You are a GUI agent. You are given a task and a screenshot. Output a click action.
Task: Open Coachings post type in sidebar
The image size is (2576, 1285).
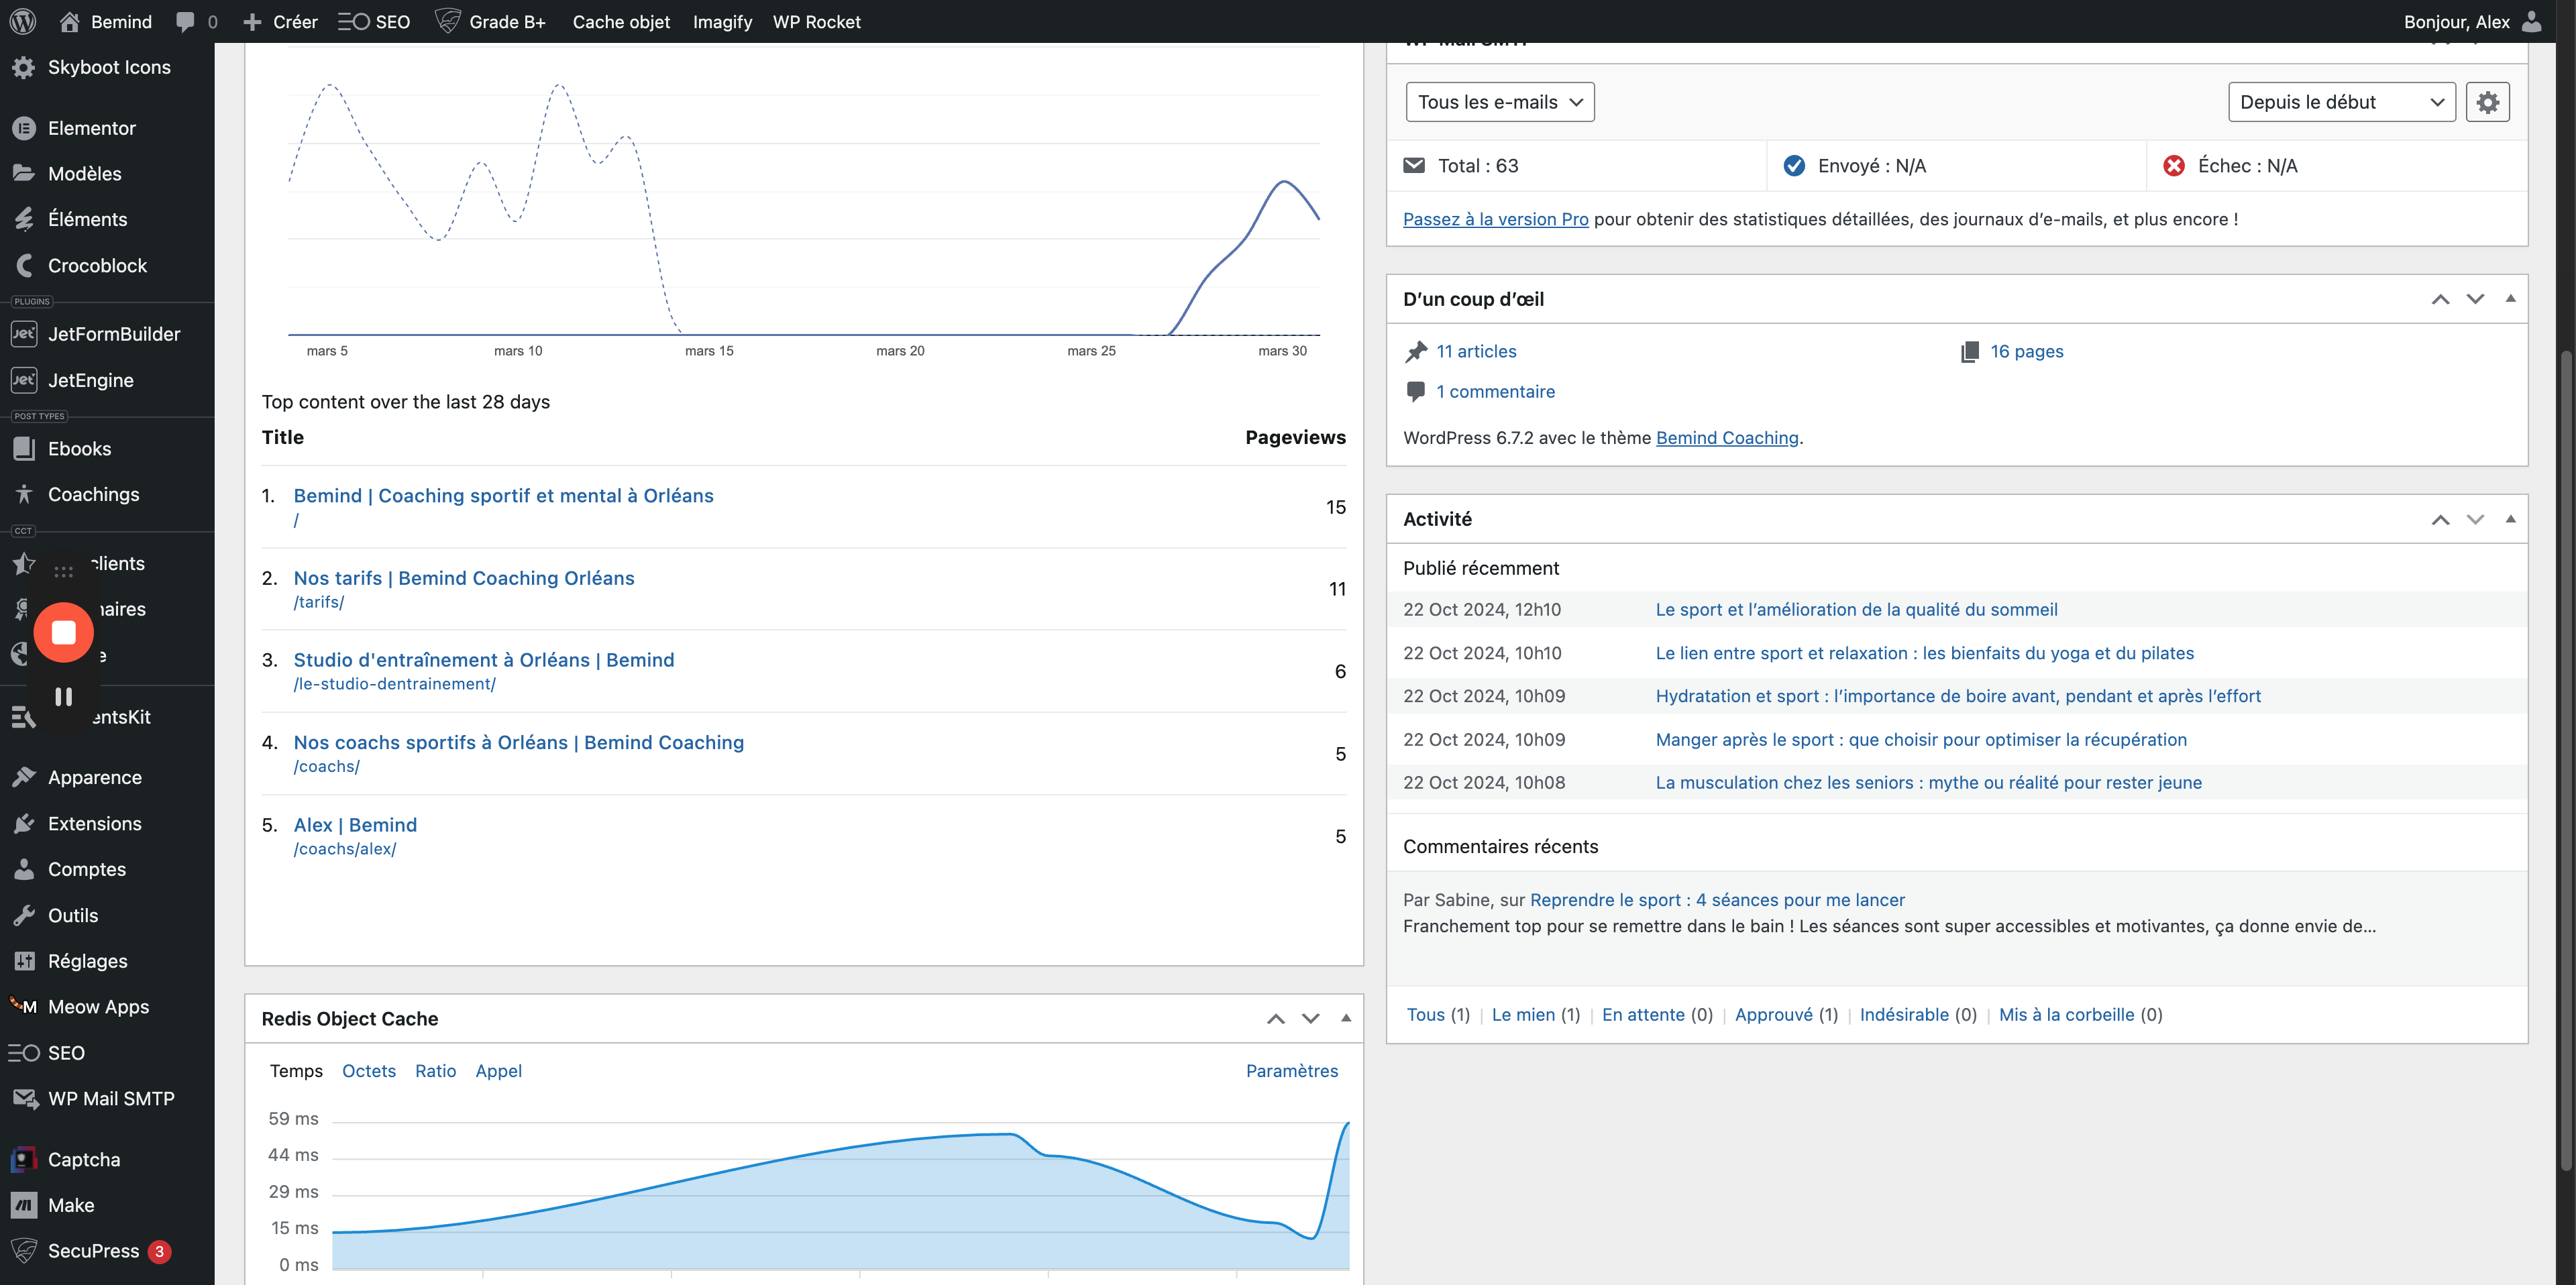tap(107, 494)
